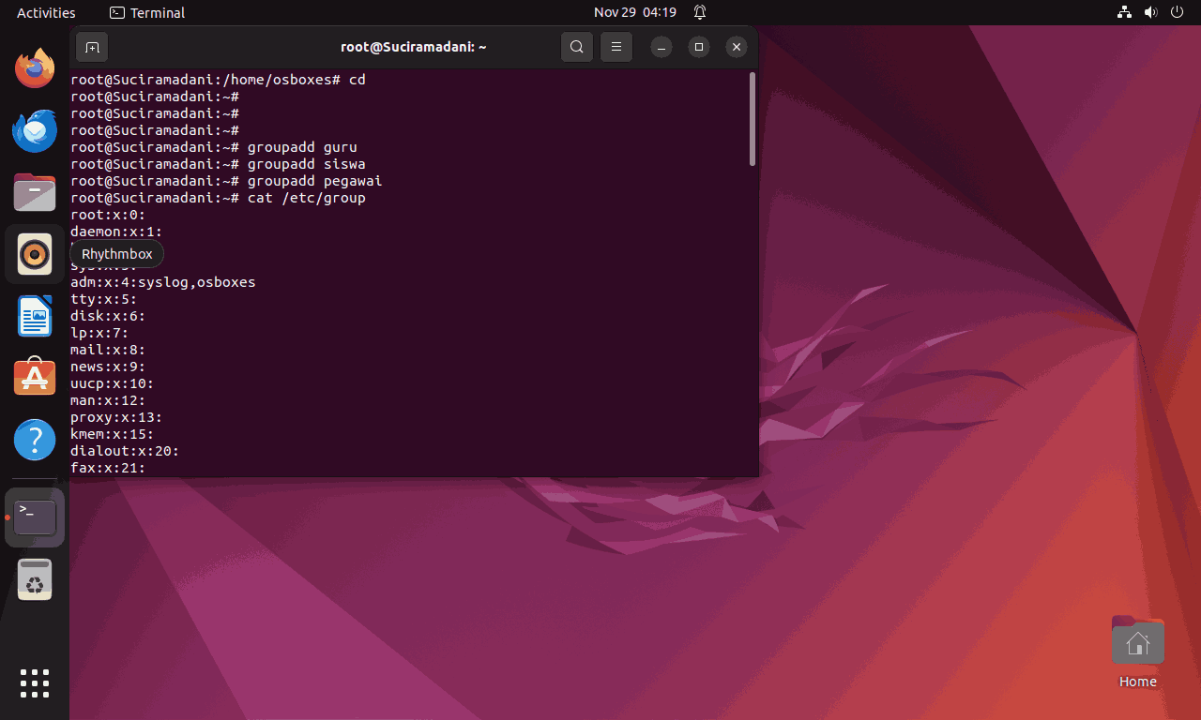The image size is (1201, 720).
Task: Click the 'mail:x:8:' output line
Action: [x=108, y=350]
